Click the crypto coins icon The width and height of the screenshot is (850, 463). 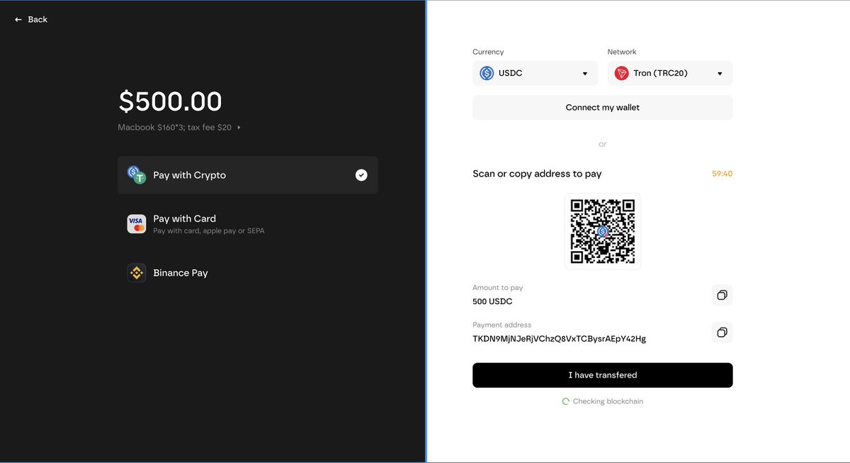(136, 175)
